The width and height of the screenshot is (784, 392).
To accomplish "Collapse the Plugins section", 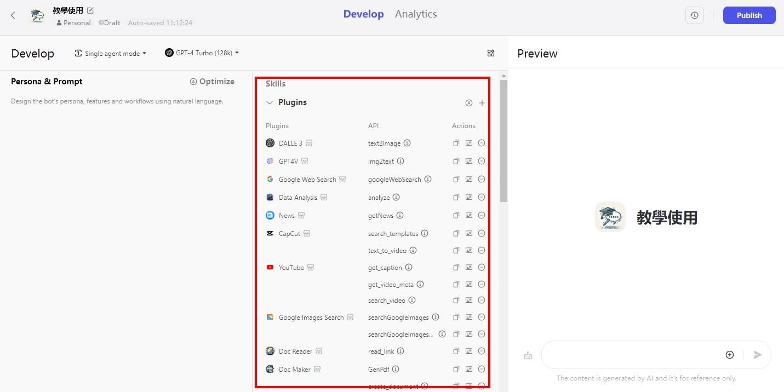I will tap(270, 102).
